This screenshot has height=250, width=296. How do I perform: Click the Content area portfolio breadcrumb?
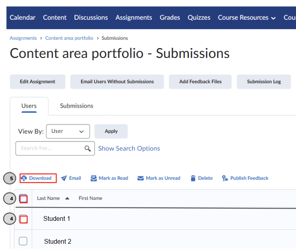point(69,38)
